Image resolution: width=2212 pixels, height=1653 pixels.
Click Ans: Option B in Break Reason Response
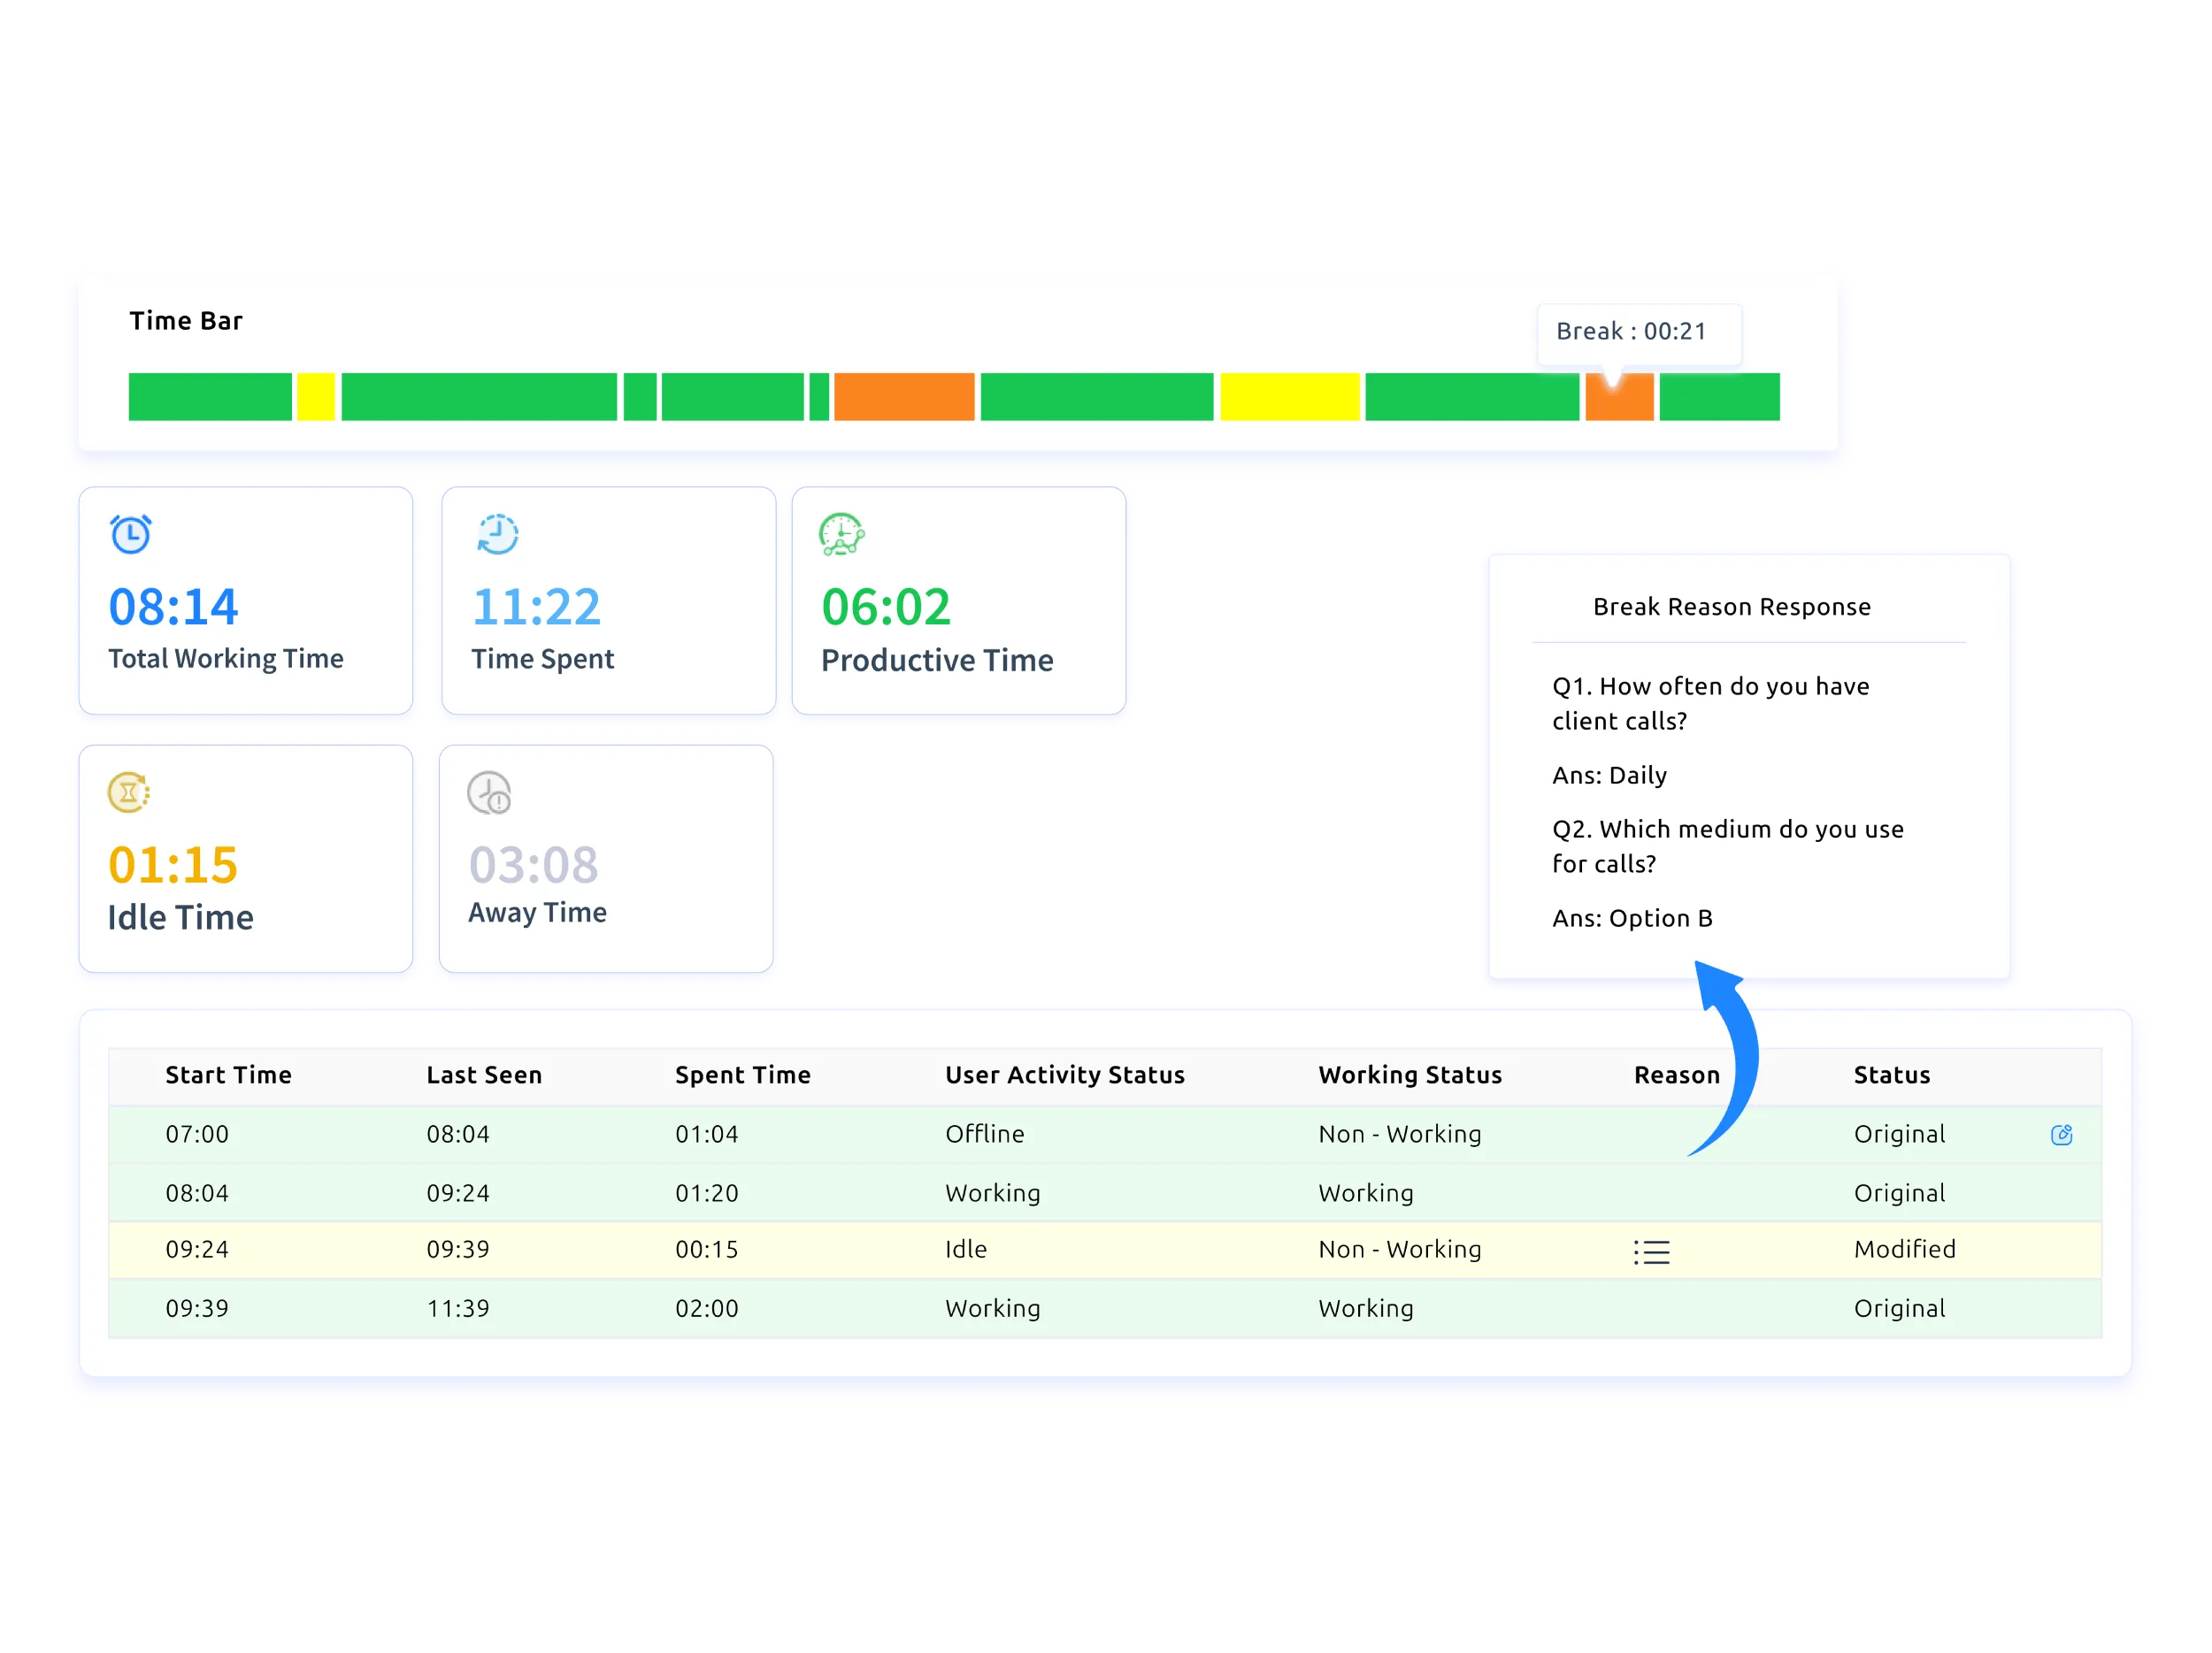(x=1633, y=917)
